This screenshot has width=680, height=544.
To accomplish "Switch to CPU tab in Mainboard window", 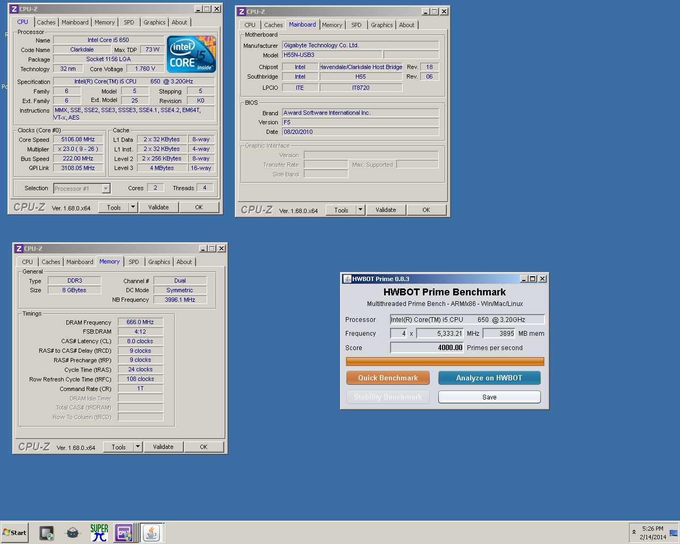I will point(250,25).
